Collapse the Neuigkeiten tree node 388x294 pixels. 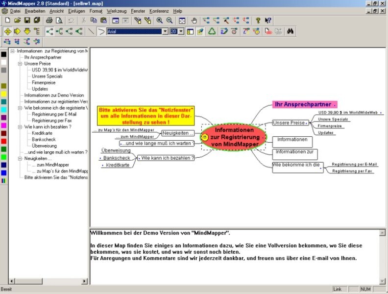[x=20, y=159]
